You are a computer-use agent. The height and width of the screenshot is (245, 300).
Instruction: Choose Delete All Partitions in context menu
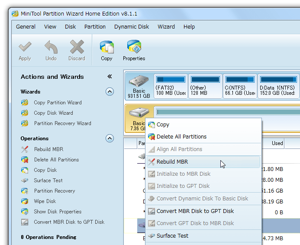coord(181,137)
